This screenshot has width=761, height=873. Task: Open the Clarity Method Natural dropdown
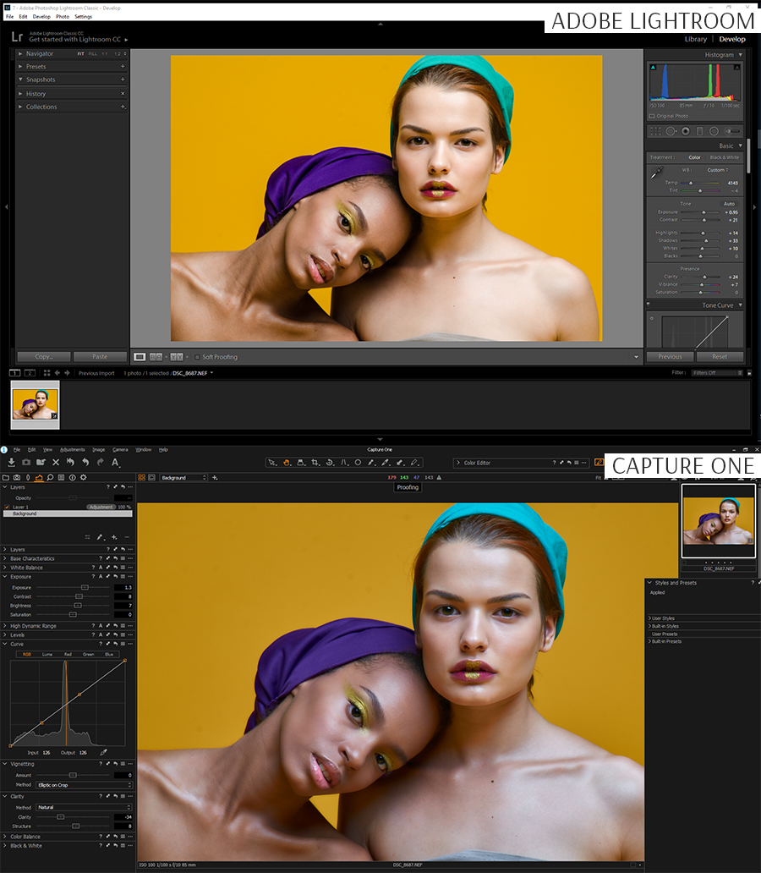coord(85,807)
